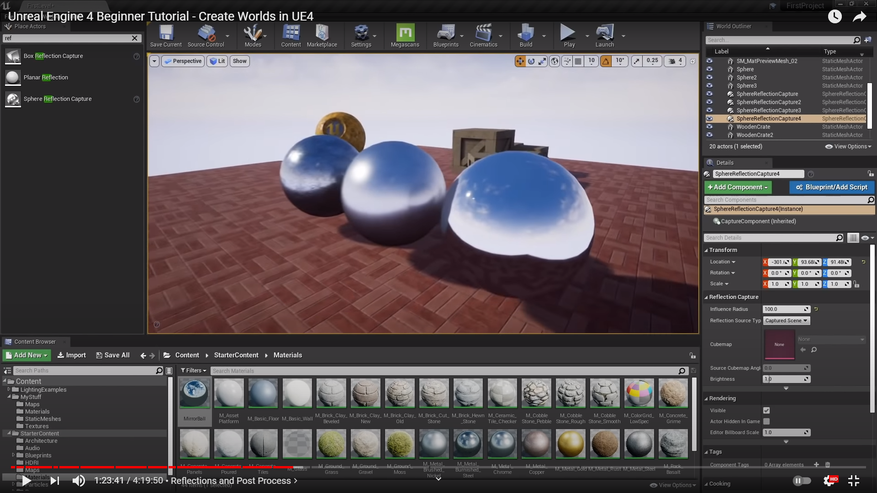Screen dimensions: 877x493
Task: Uncheck the Visible rendering checkbox
Action: point(766,410)
